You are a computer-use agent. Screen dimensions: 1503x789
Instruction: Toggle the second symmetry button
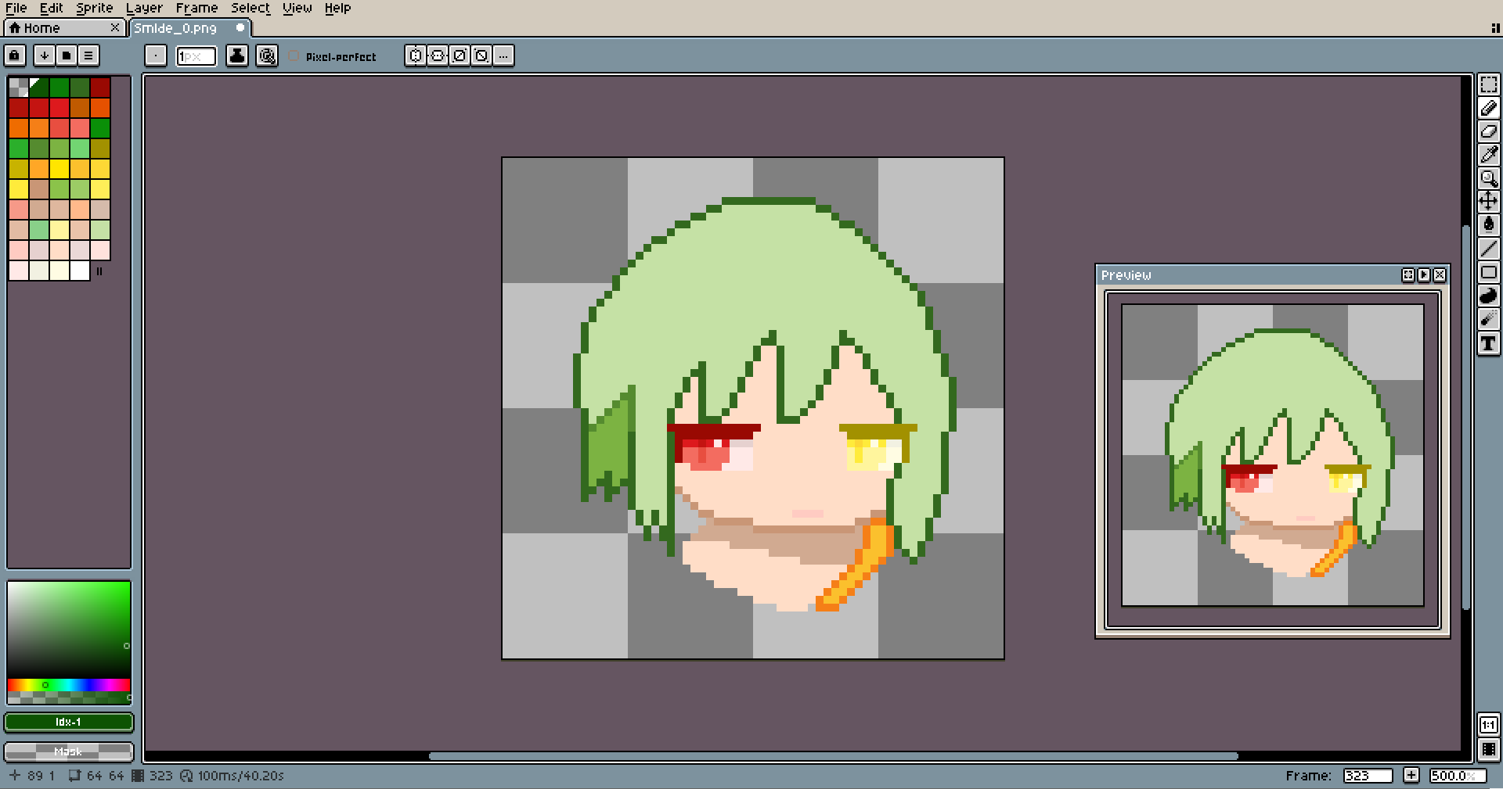click(x=438, y=56)
